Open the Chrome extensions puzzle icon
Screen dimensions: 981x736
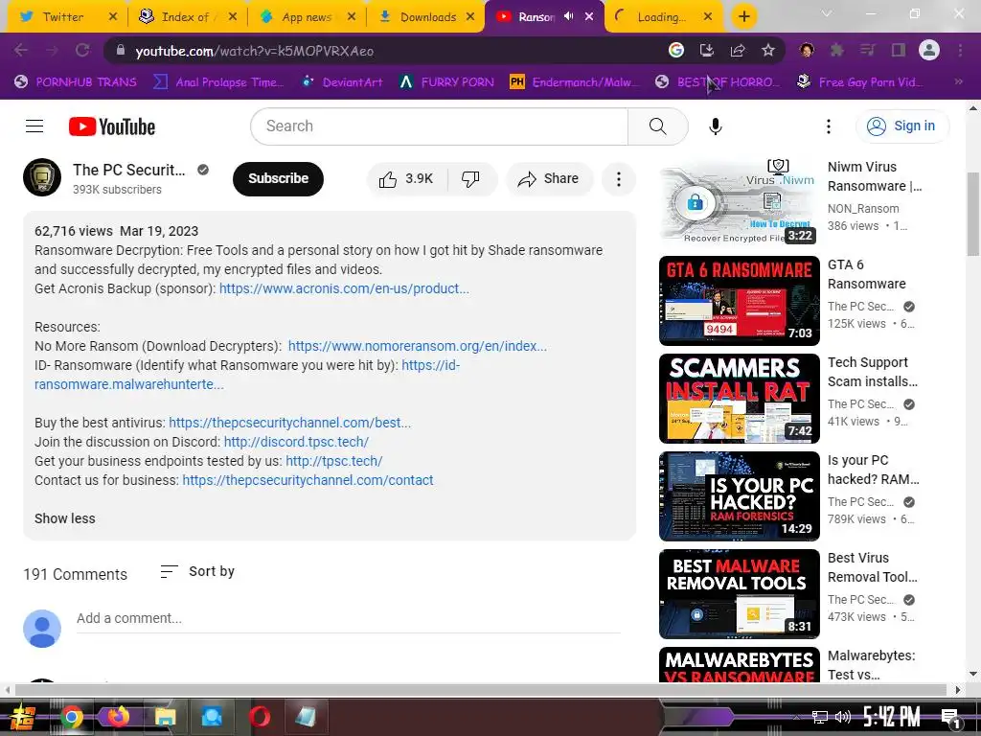point(836,50)
